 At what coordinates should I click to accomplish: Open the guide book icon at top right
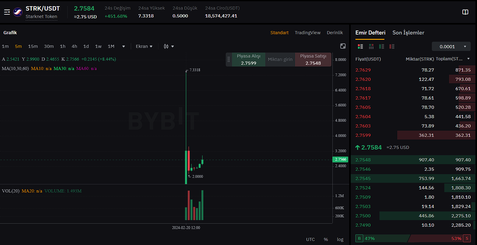(x=465, y=12)
